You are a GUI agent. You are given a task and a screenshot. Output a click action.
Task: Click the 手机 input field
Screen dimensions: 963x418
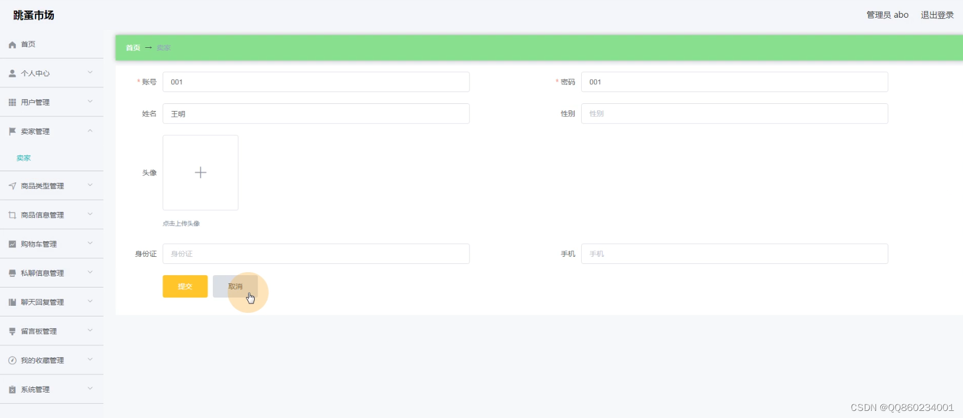pos(734,254)
